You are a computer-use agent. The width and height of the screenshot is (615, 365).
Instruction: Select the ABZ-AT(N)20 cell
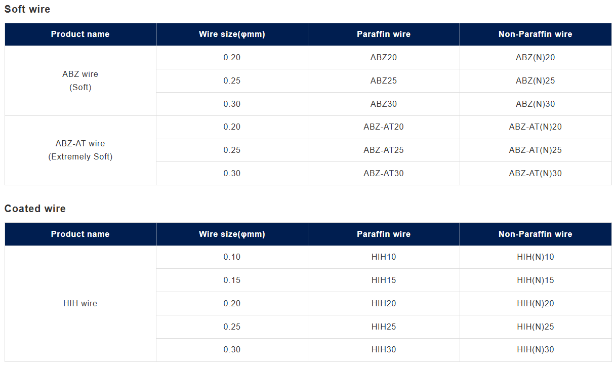click(535, 127)
